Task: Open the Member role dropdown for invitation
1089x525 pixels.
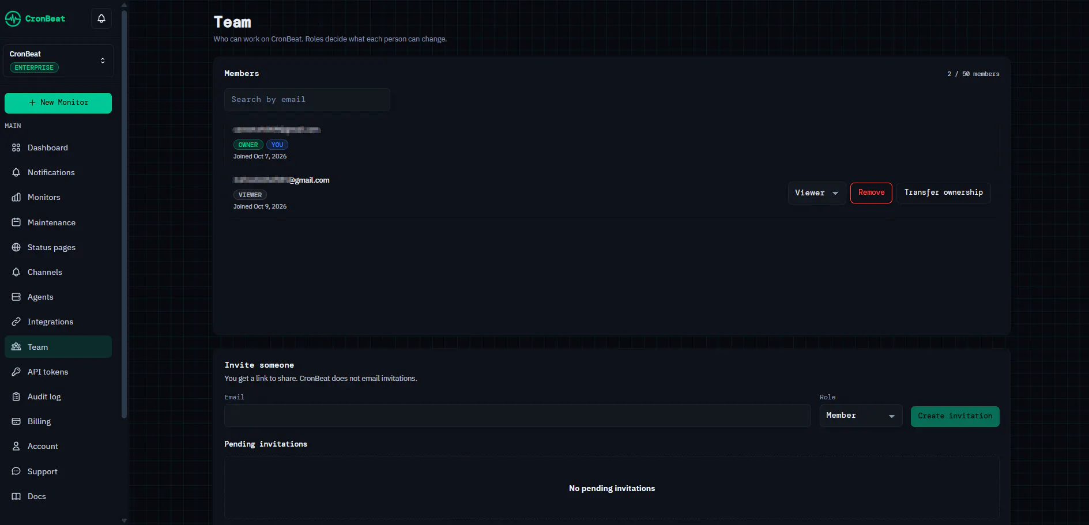Action: pyautogui.click(x=861, y=416)
